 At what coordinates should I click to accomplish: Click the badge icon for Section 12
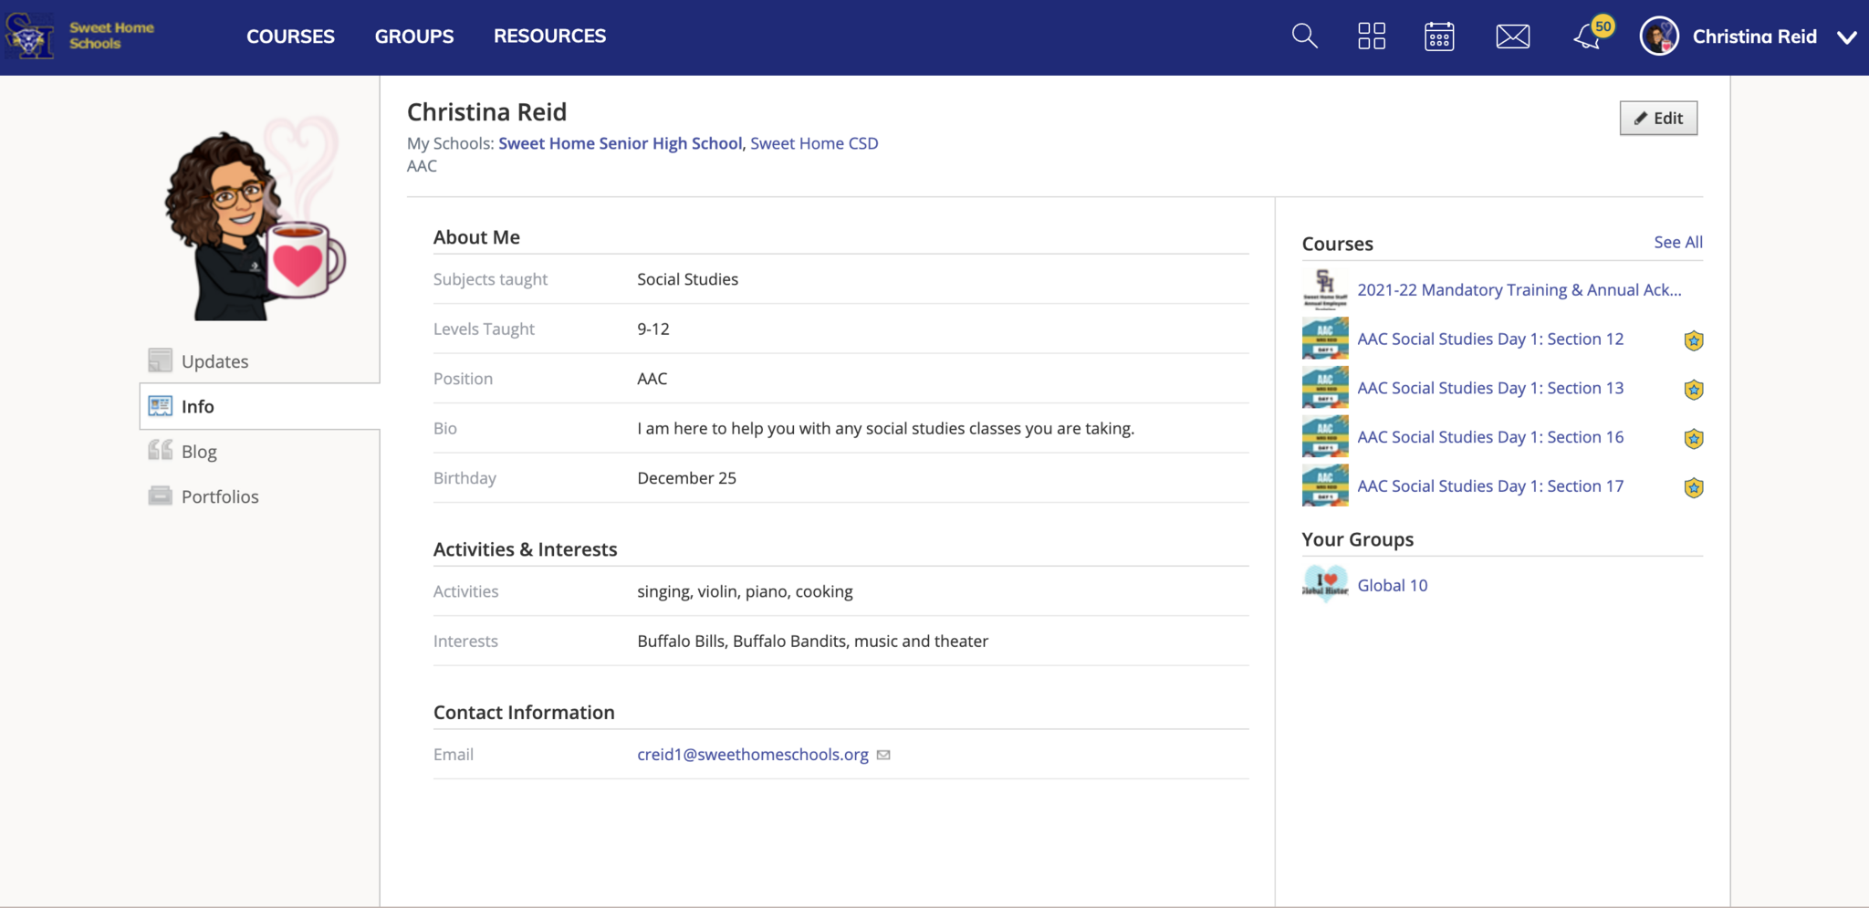pos(1693,340)
